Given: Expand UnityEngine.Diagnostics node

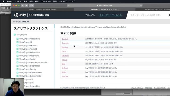Looking at the screenshot, I should [x=18, y=66].
